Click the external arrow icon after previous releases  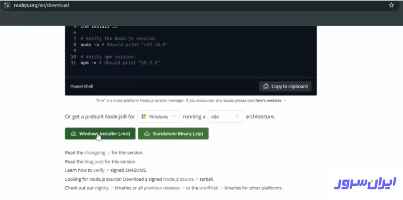pyautogui.click(x=183, y=188)
